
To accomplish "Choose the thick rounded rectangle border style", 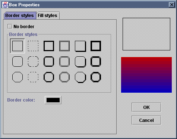I will coord(49,62).
